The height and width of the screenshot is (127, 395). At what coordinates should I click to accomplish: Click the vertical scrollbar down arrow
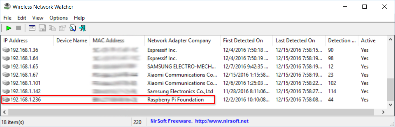[390, 104]
